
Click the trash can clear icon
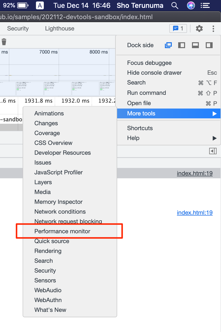(4, 42)
